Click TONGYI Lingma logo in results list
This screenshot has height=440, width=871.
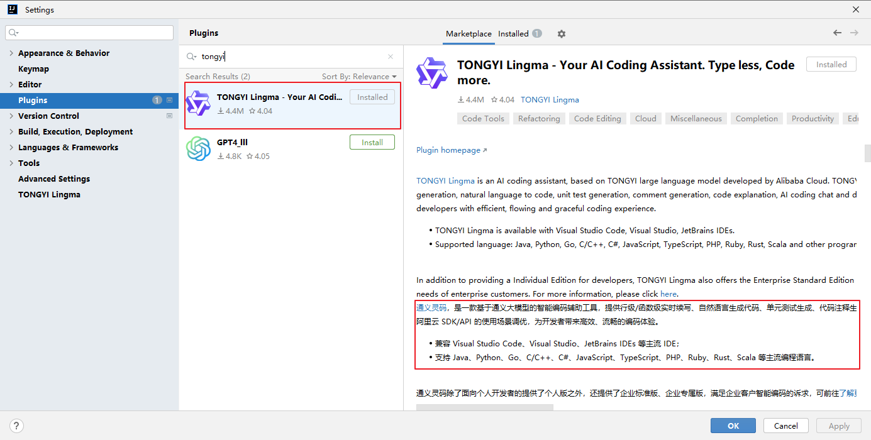click(199, 104)
